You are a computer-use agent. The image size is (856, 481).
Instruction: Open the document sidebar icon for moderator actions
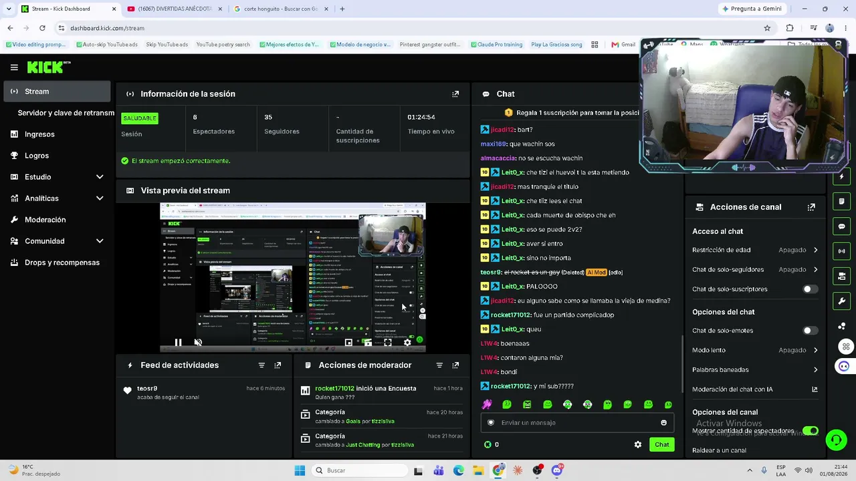(841, 201)
